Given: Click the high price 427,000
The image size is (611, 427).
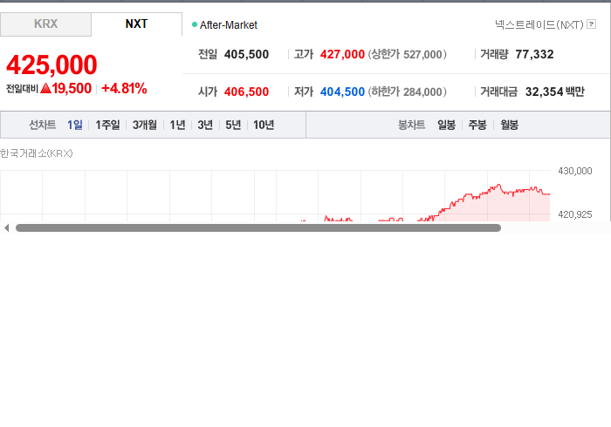Looking at the screenshot, I should pos(342,54).
